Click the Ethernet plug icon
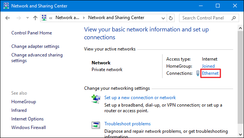Viewport: 244px width, 138px height. coord(198,73)
